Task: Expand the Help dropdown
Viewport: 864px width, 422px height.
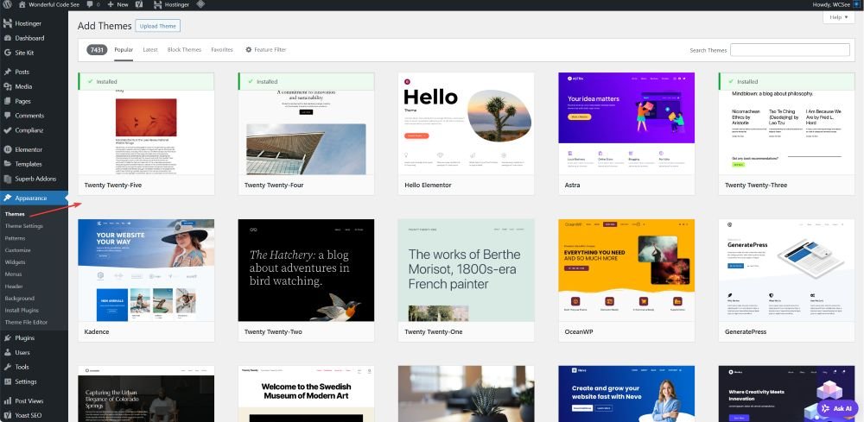Action: (x=839, y=17)
